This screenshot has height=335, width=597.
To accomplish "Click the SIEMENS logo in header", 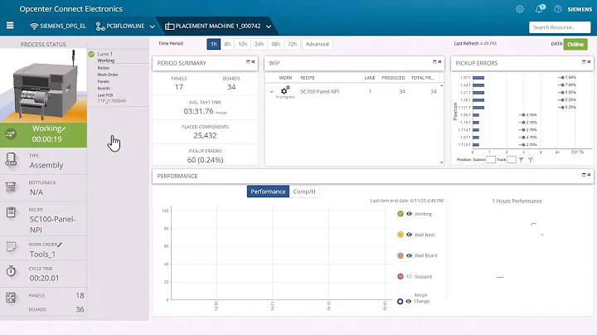I will click(x=580, y=9).
